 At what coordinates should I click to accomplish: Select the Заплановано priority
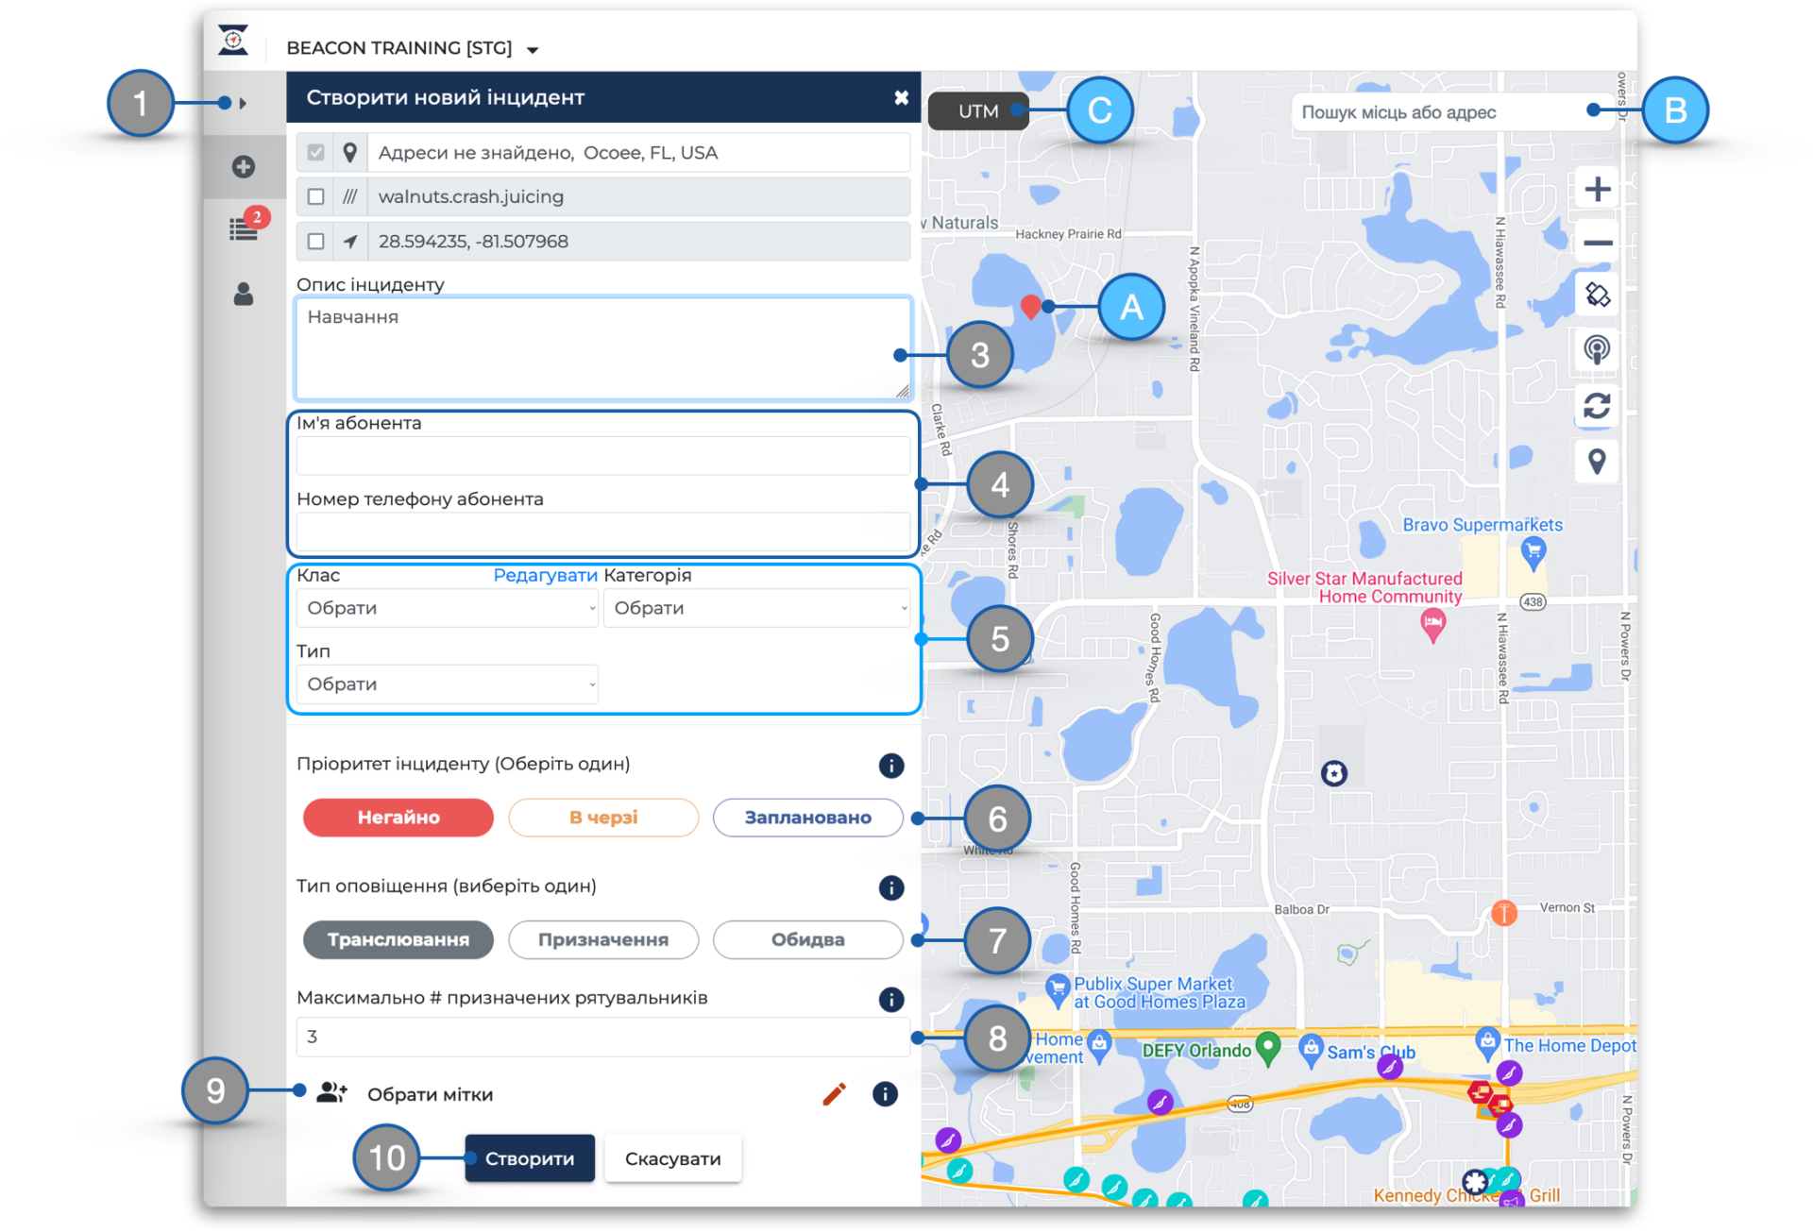[x=808, y=817]
